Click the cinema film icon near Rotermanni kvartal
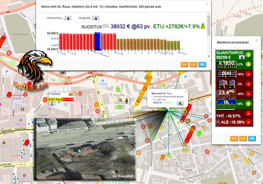Image resolution: width=263 pixels, height=184 pixels. point(22,109)
